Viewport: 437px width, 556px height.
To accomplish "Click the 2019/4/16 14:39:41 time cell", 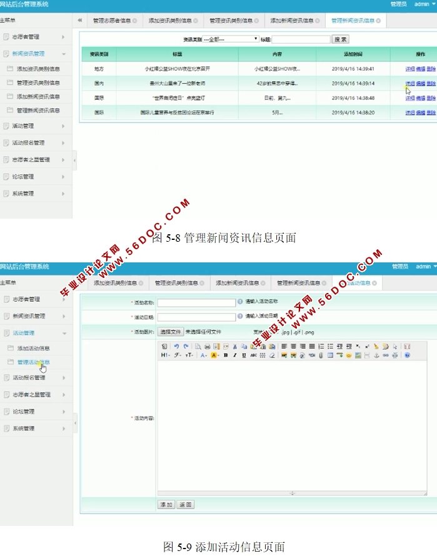I will tap(353, 69).
